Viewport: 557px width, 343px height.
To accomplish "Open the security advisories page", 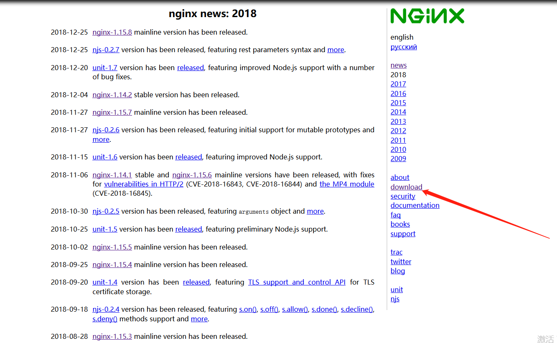I will (x=402, y=196).
